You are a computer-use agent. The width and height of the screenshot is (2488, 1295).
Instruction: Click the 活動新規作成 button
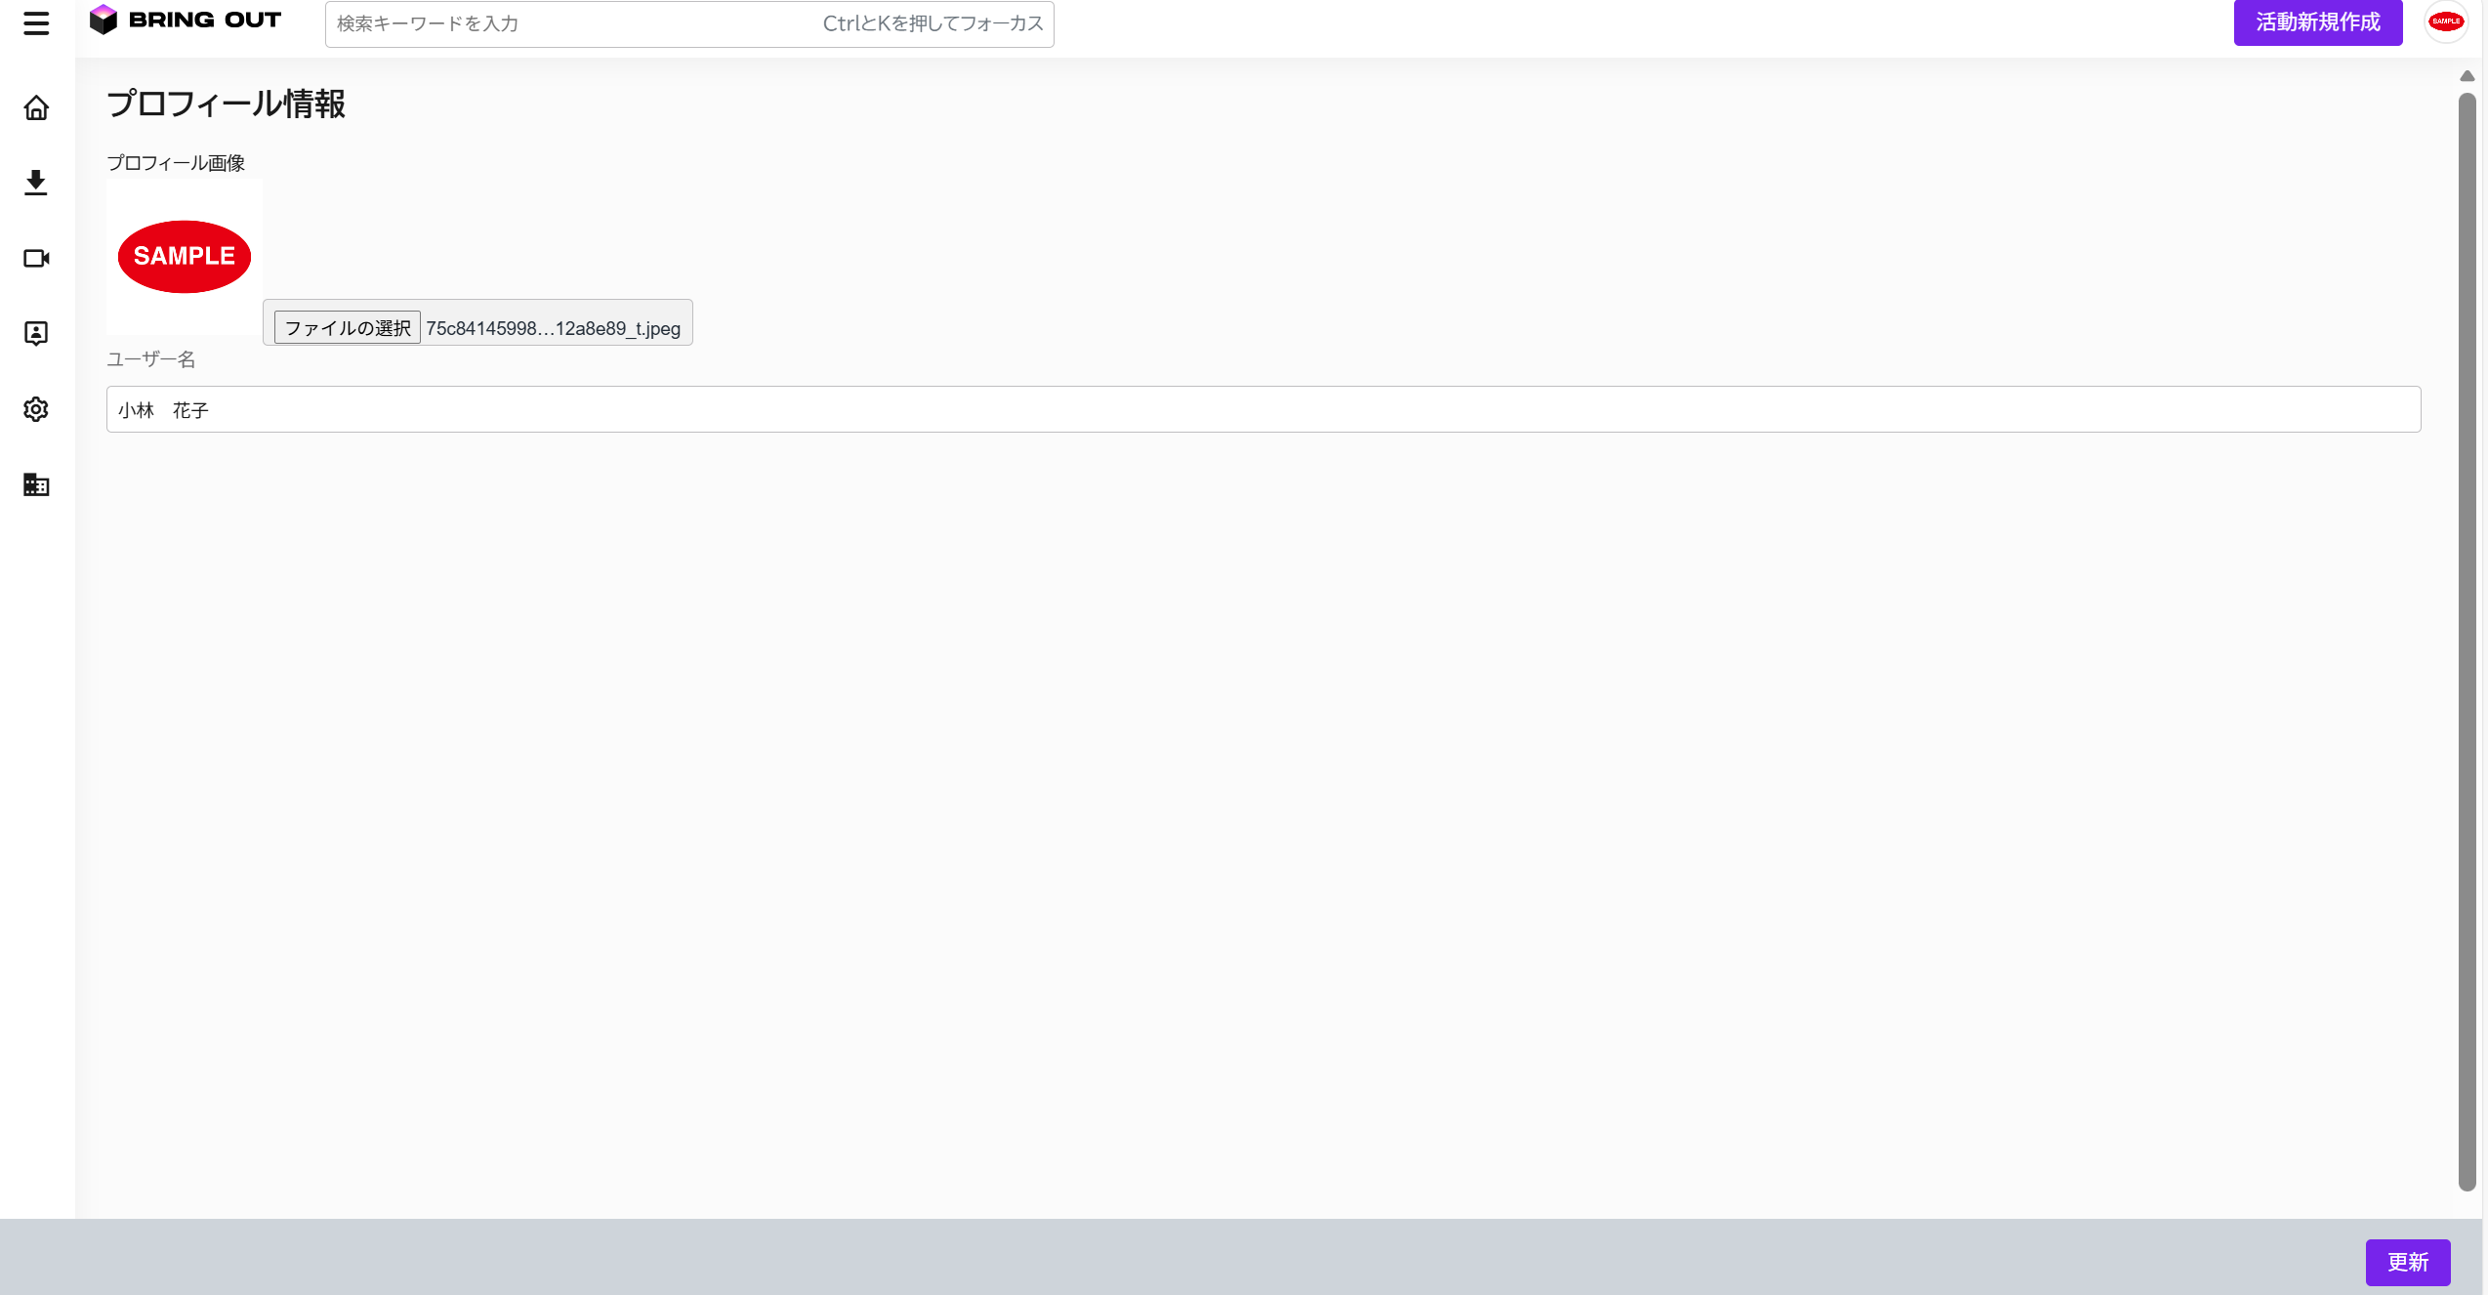coord(2318,22)
